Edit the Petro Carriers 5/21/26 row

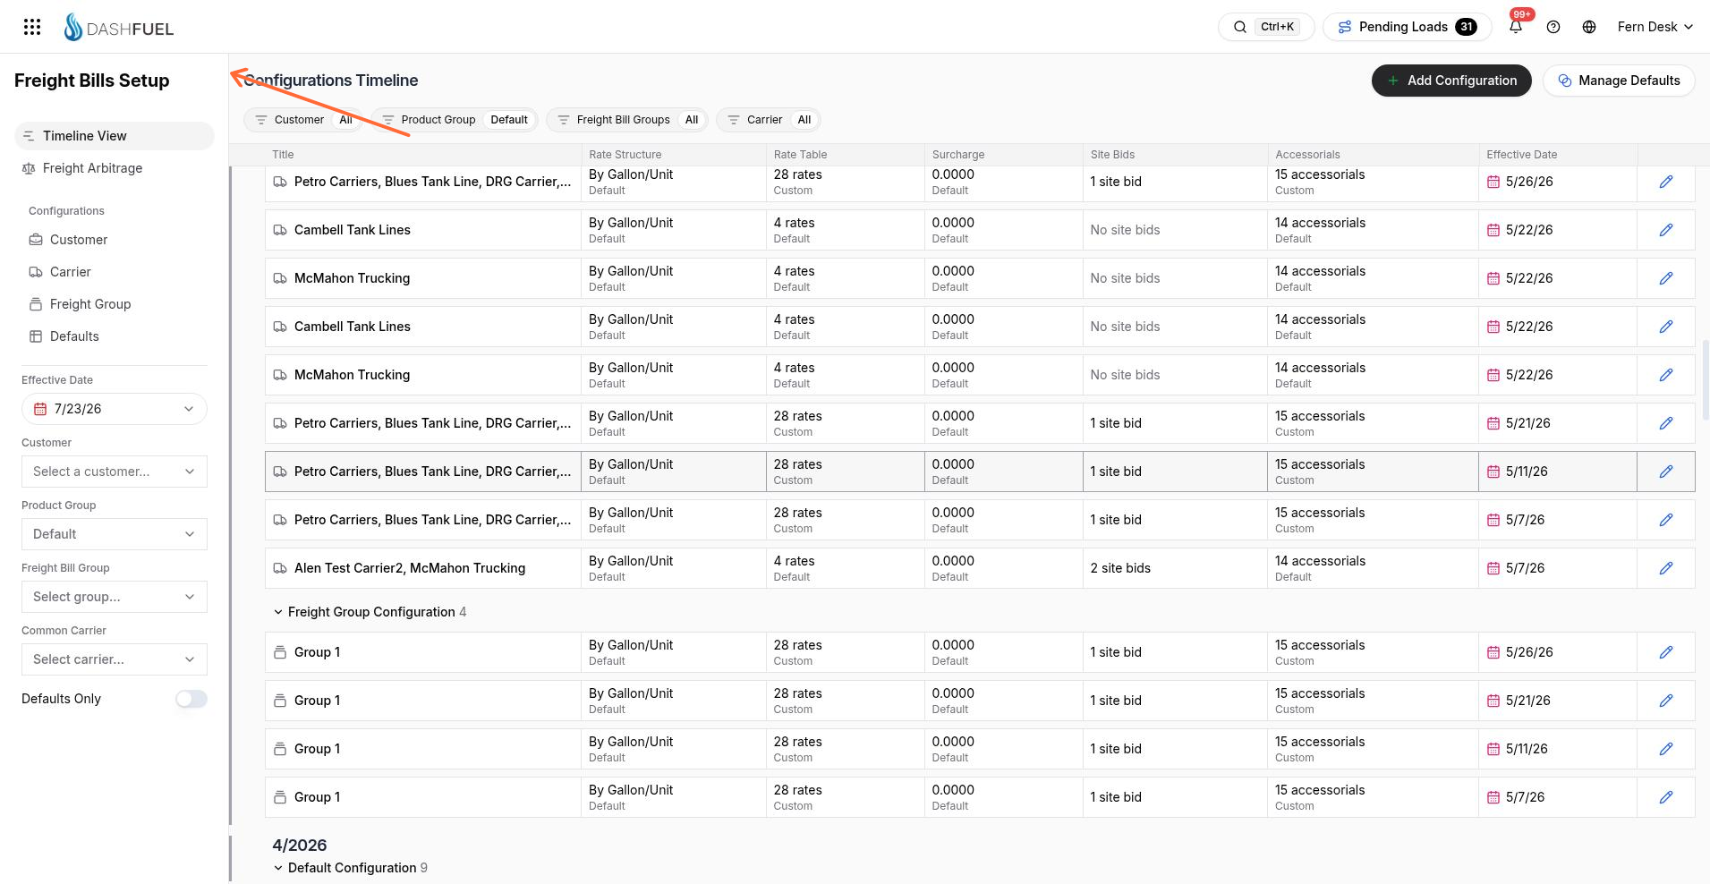pyautogui.click(x=1666, y=423)
